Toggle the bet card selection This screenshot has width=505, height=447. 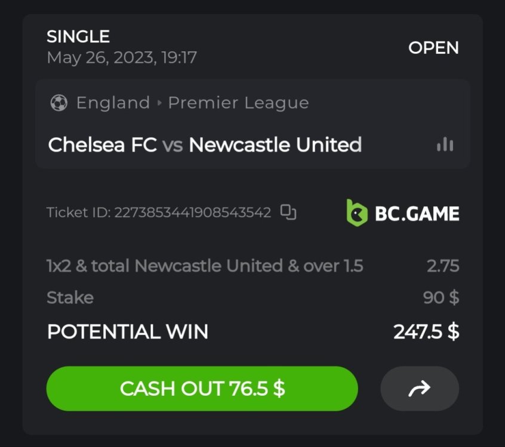252,223
